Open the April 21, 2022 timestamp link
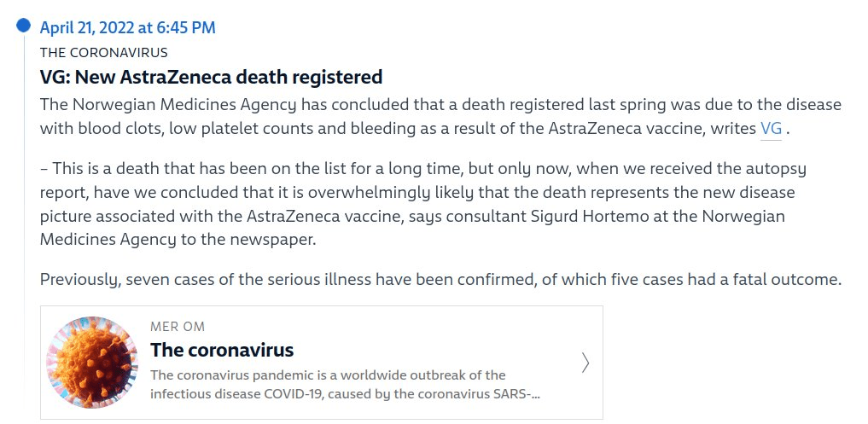 [127, 27]
